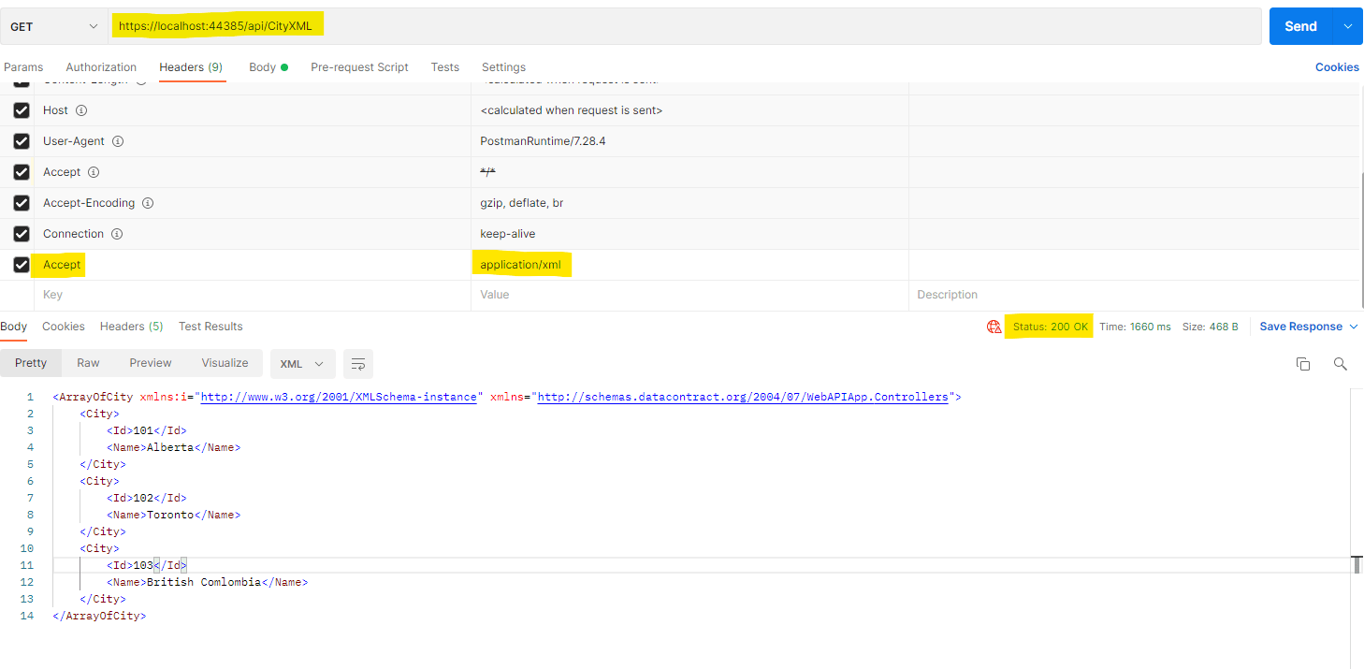Image resolution: width=1364 pixels, height=669 pixels.
Task: Click the request URL field
Action: coord(685,26)
